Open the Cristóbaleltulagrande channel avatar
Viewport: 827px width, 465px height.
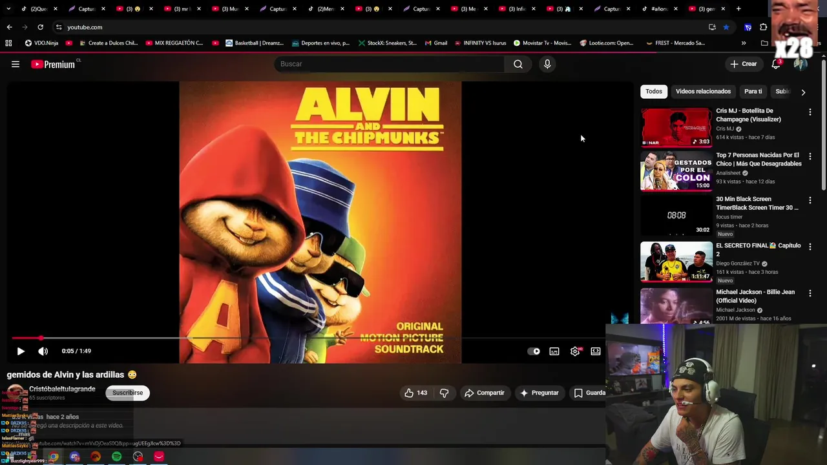[16, 393]
